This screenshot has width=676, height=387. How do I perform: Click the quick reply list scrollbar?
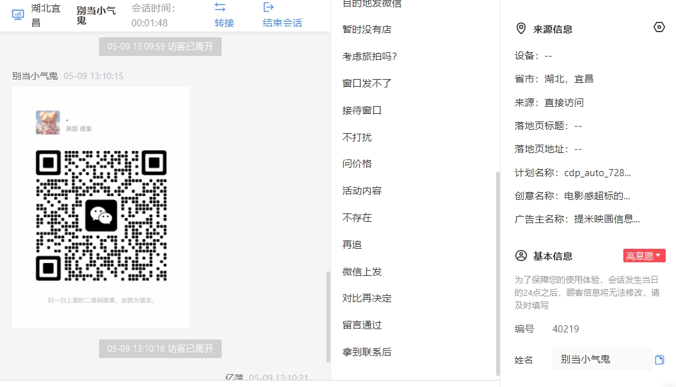pyautogui.click(x=498, y=274)
